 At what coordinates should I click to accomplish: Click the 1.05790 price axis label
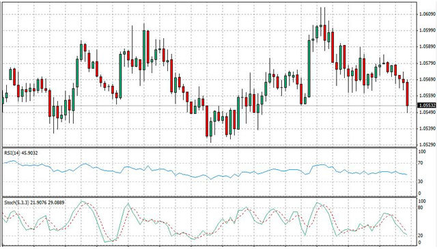pos(427,63)
